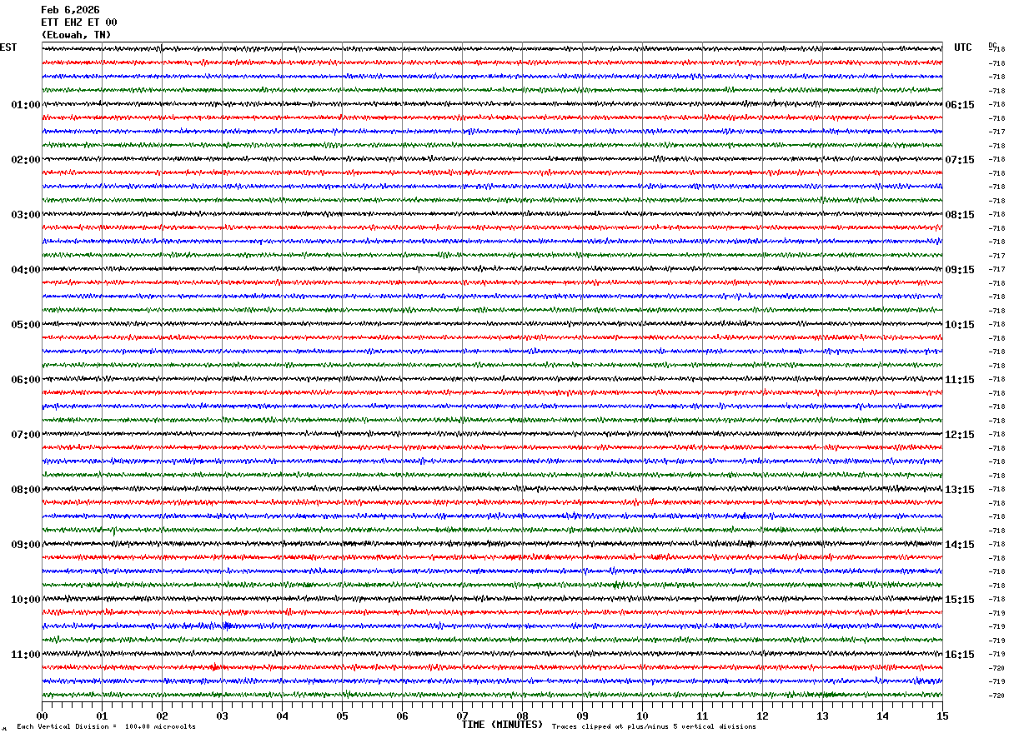Click minute marker 00 on the time axis
1009x738 pixels.
pos(42,716)
